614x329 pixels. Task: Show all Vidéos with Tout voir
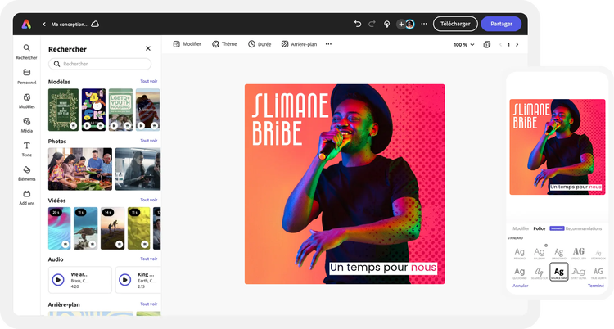(149, 200)
